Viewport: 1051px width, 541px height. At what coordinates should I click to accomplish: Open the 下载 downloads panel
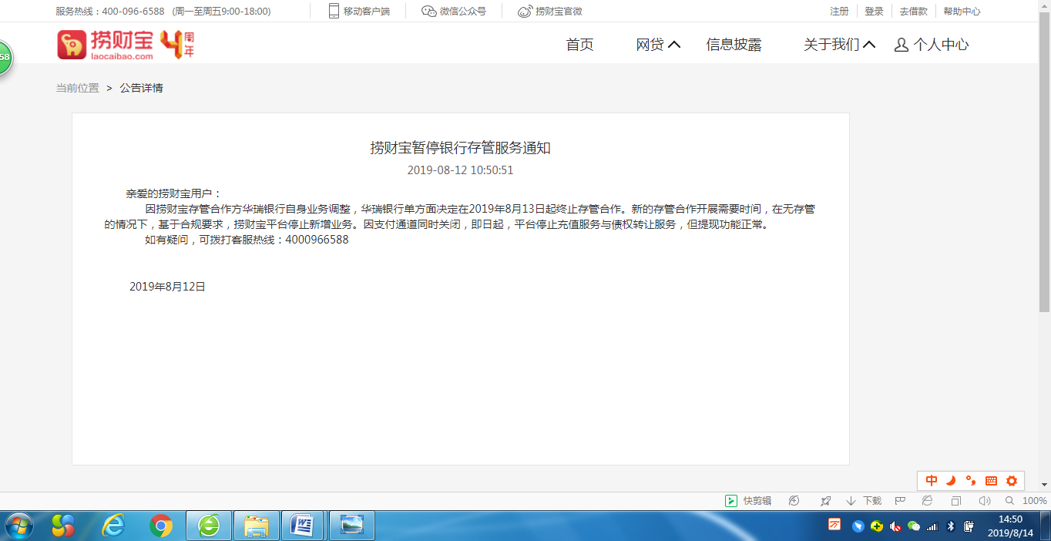[864, 501]
